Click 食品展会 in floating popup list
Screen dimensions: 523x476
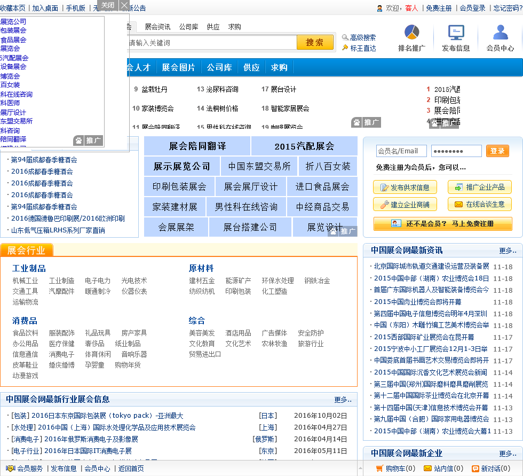(x=13, y=40)
